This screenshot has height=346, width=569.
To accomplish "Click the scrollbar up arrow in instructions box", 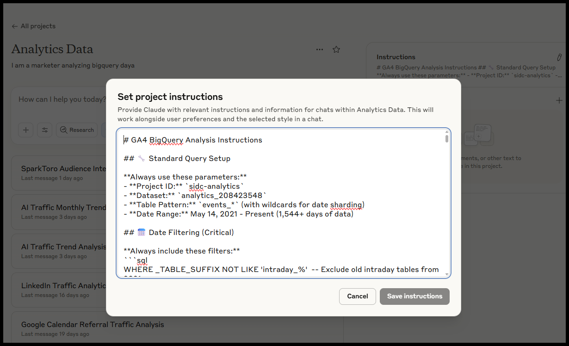I will (x=447, y=132).
